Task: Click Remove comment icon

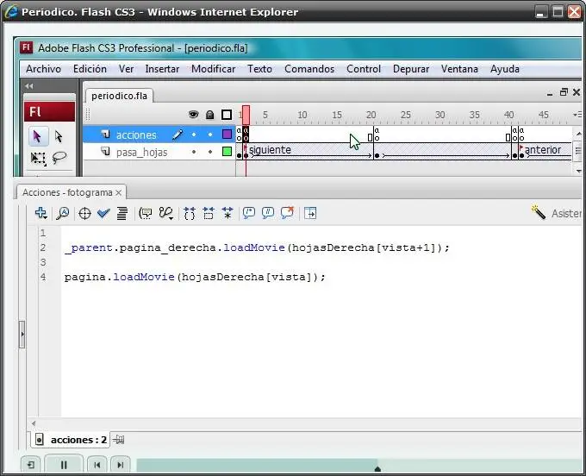Action: 287,213
